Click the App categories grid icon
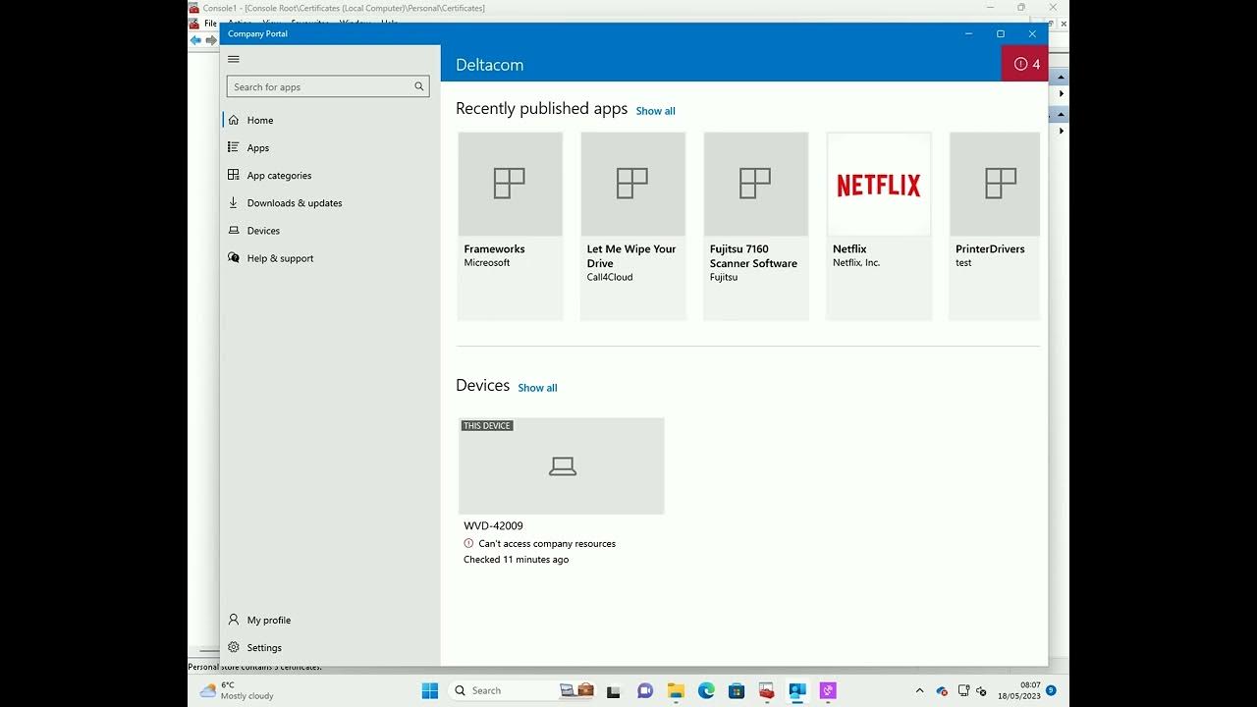This screenshot has height=707, width=1257. [x=234, y=175]
